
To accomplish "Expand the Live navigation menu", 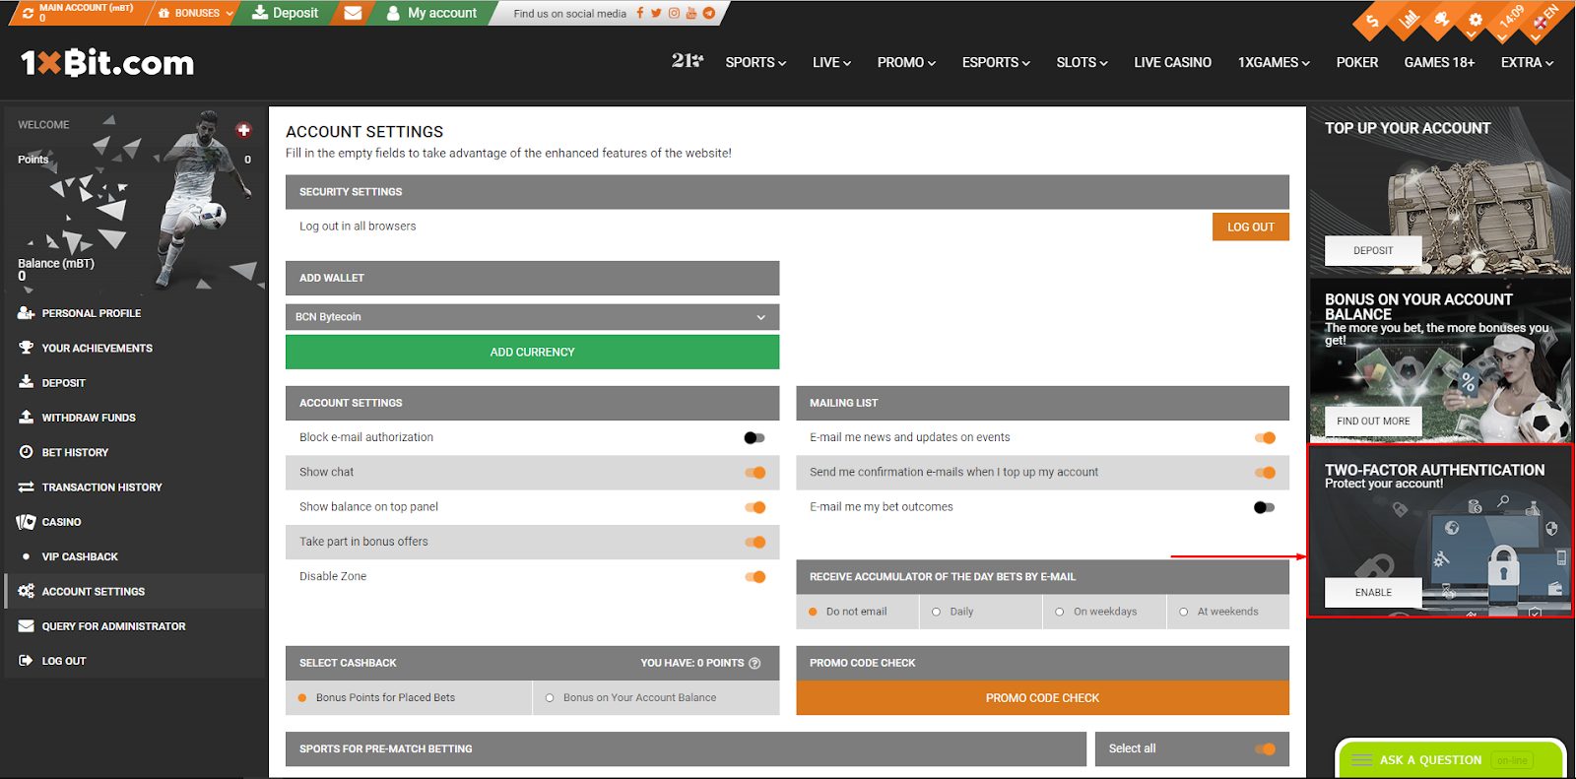I will (x=831, y=62).
